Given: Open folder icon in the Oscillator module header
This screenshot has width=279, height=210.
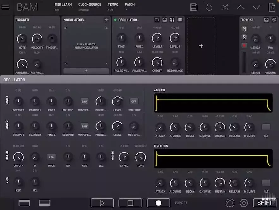Looking at the screenshot, I should [157, 20].
